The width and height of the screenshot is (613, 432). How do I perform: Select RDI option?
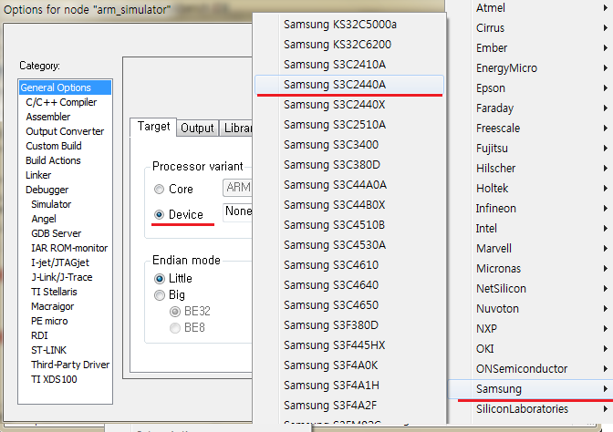click(x=39, y=335)
